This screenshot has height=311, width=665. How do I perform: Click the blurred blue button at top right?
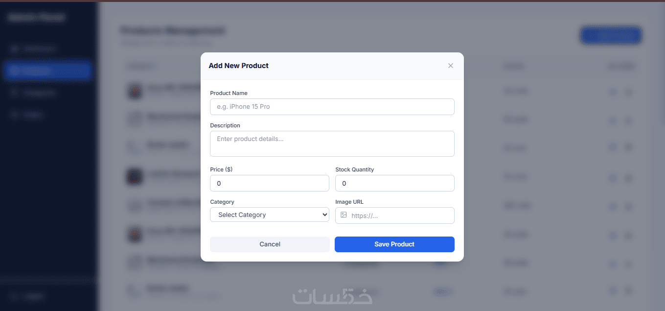click(x=611, y=36)
